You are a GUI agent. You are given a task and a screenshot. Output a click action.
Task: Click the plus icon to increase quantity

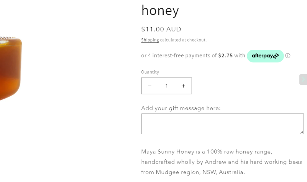[183, 86]
